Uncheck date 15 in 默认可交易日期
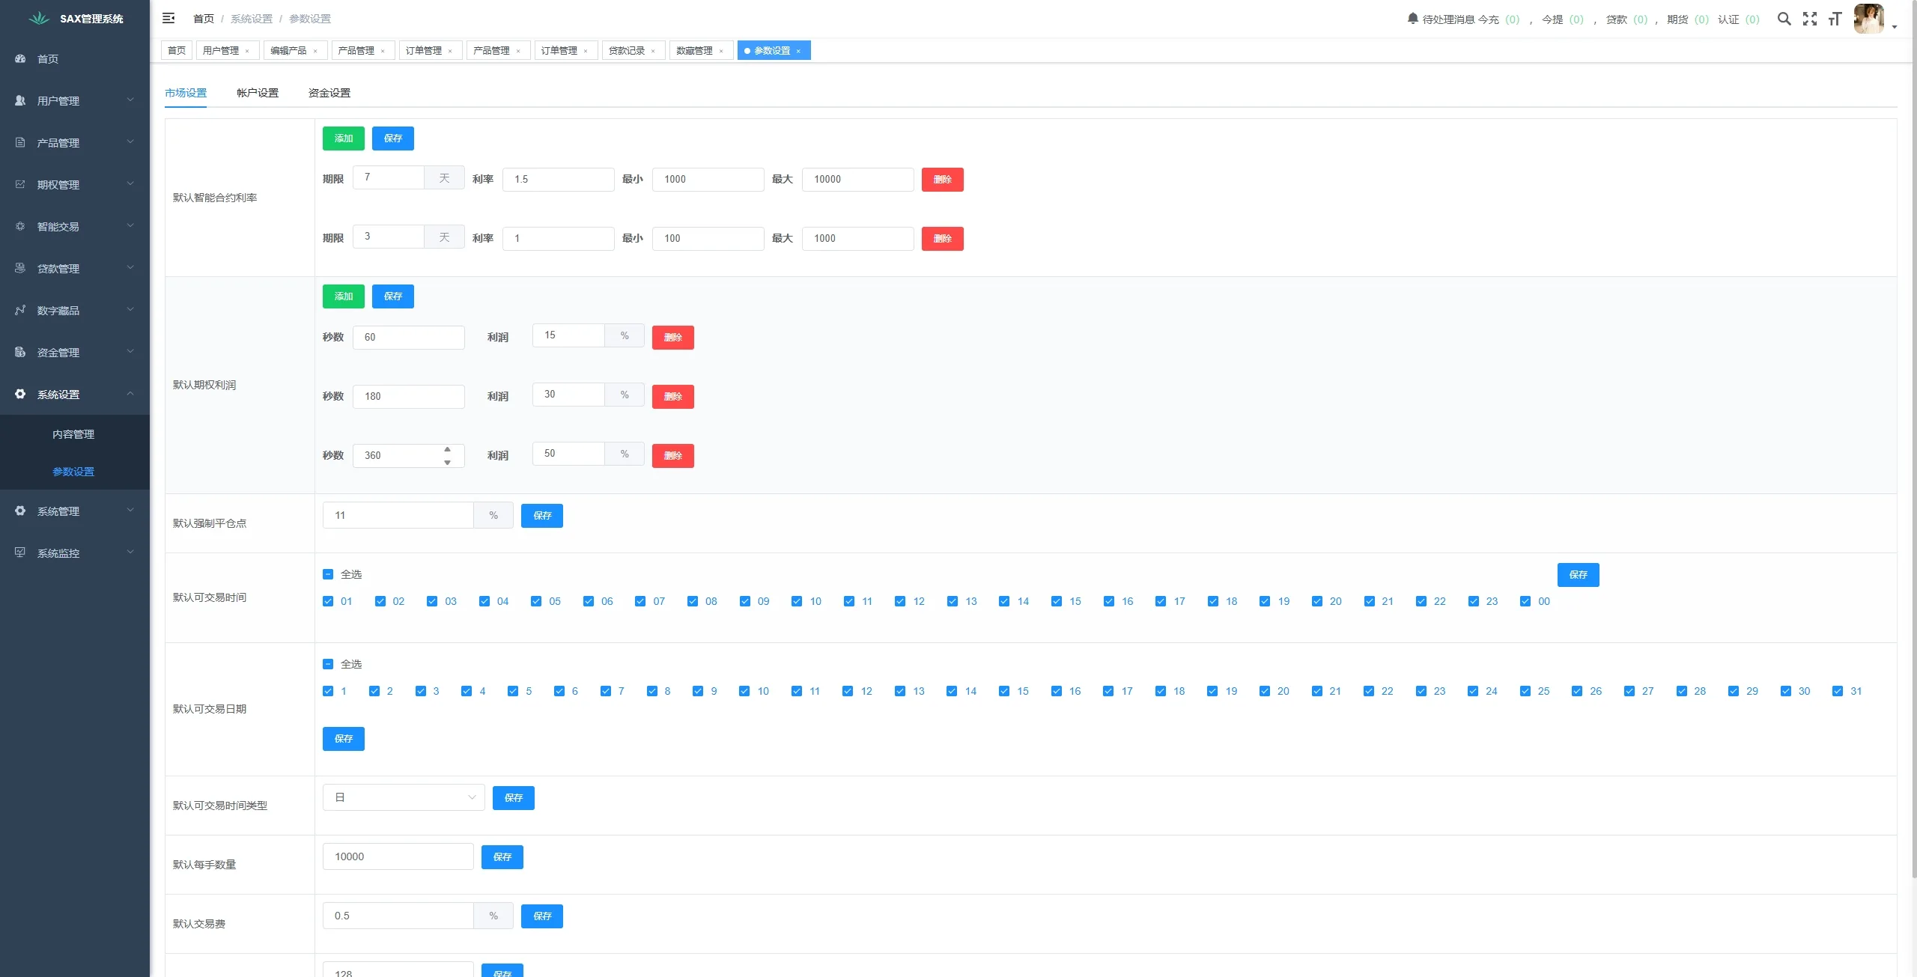1917x977 pixels. [1003, 691]
